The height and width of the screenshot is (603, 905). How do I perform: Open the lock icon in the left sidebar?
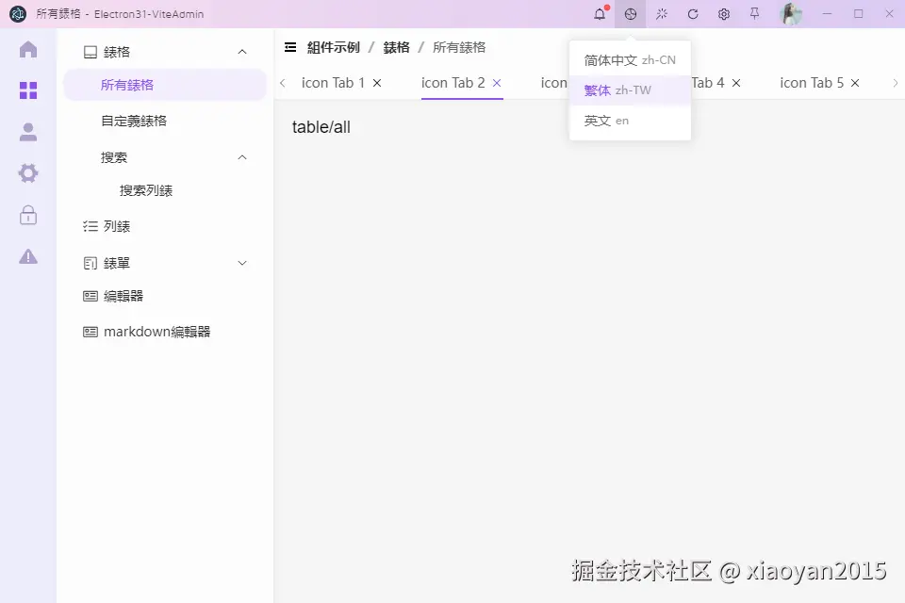[x=28, y=215]
